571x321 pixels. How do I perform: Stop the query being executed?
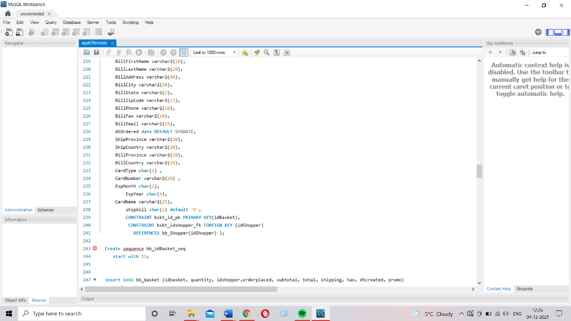tap(139, 52)
